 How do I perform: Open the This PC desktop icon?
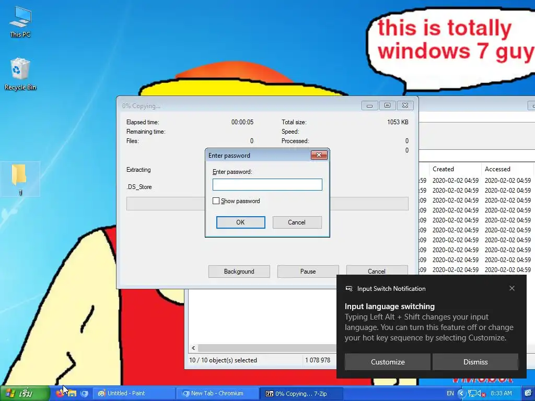[20, 22]
